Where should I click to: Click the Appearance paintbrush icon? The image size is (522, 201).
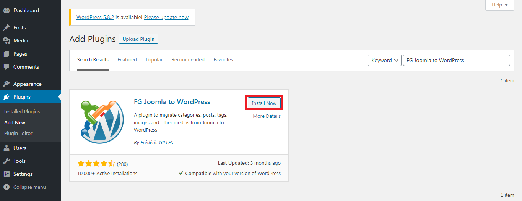(7, 84)
